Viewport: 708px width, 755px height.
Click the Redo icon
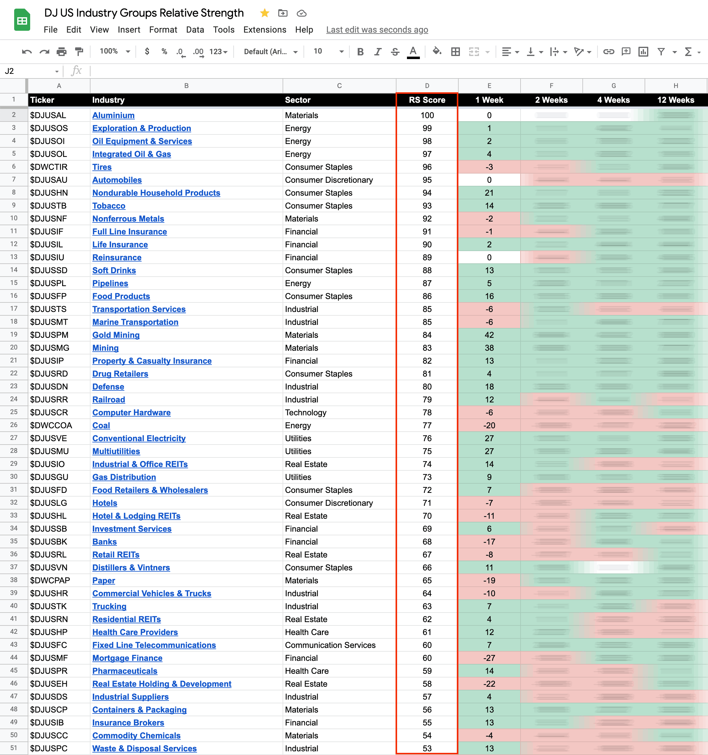click(x=44, y=52)
